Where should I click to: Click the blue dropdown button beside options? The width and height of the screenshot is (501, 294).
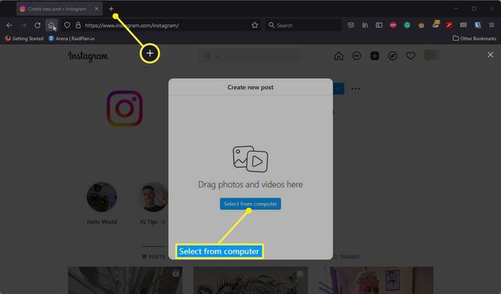click(338, 89)
